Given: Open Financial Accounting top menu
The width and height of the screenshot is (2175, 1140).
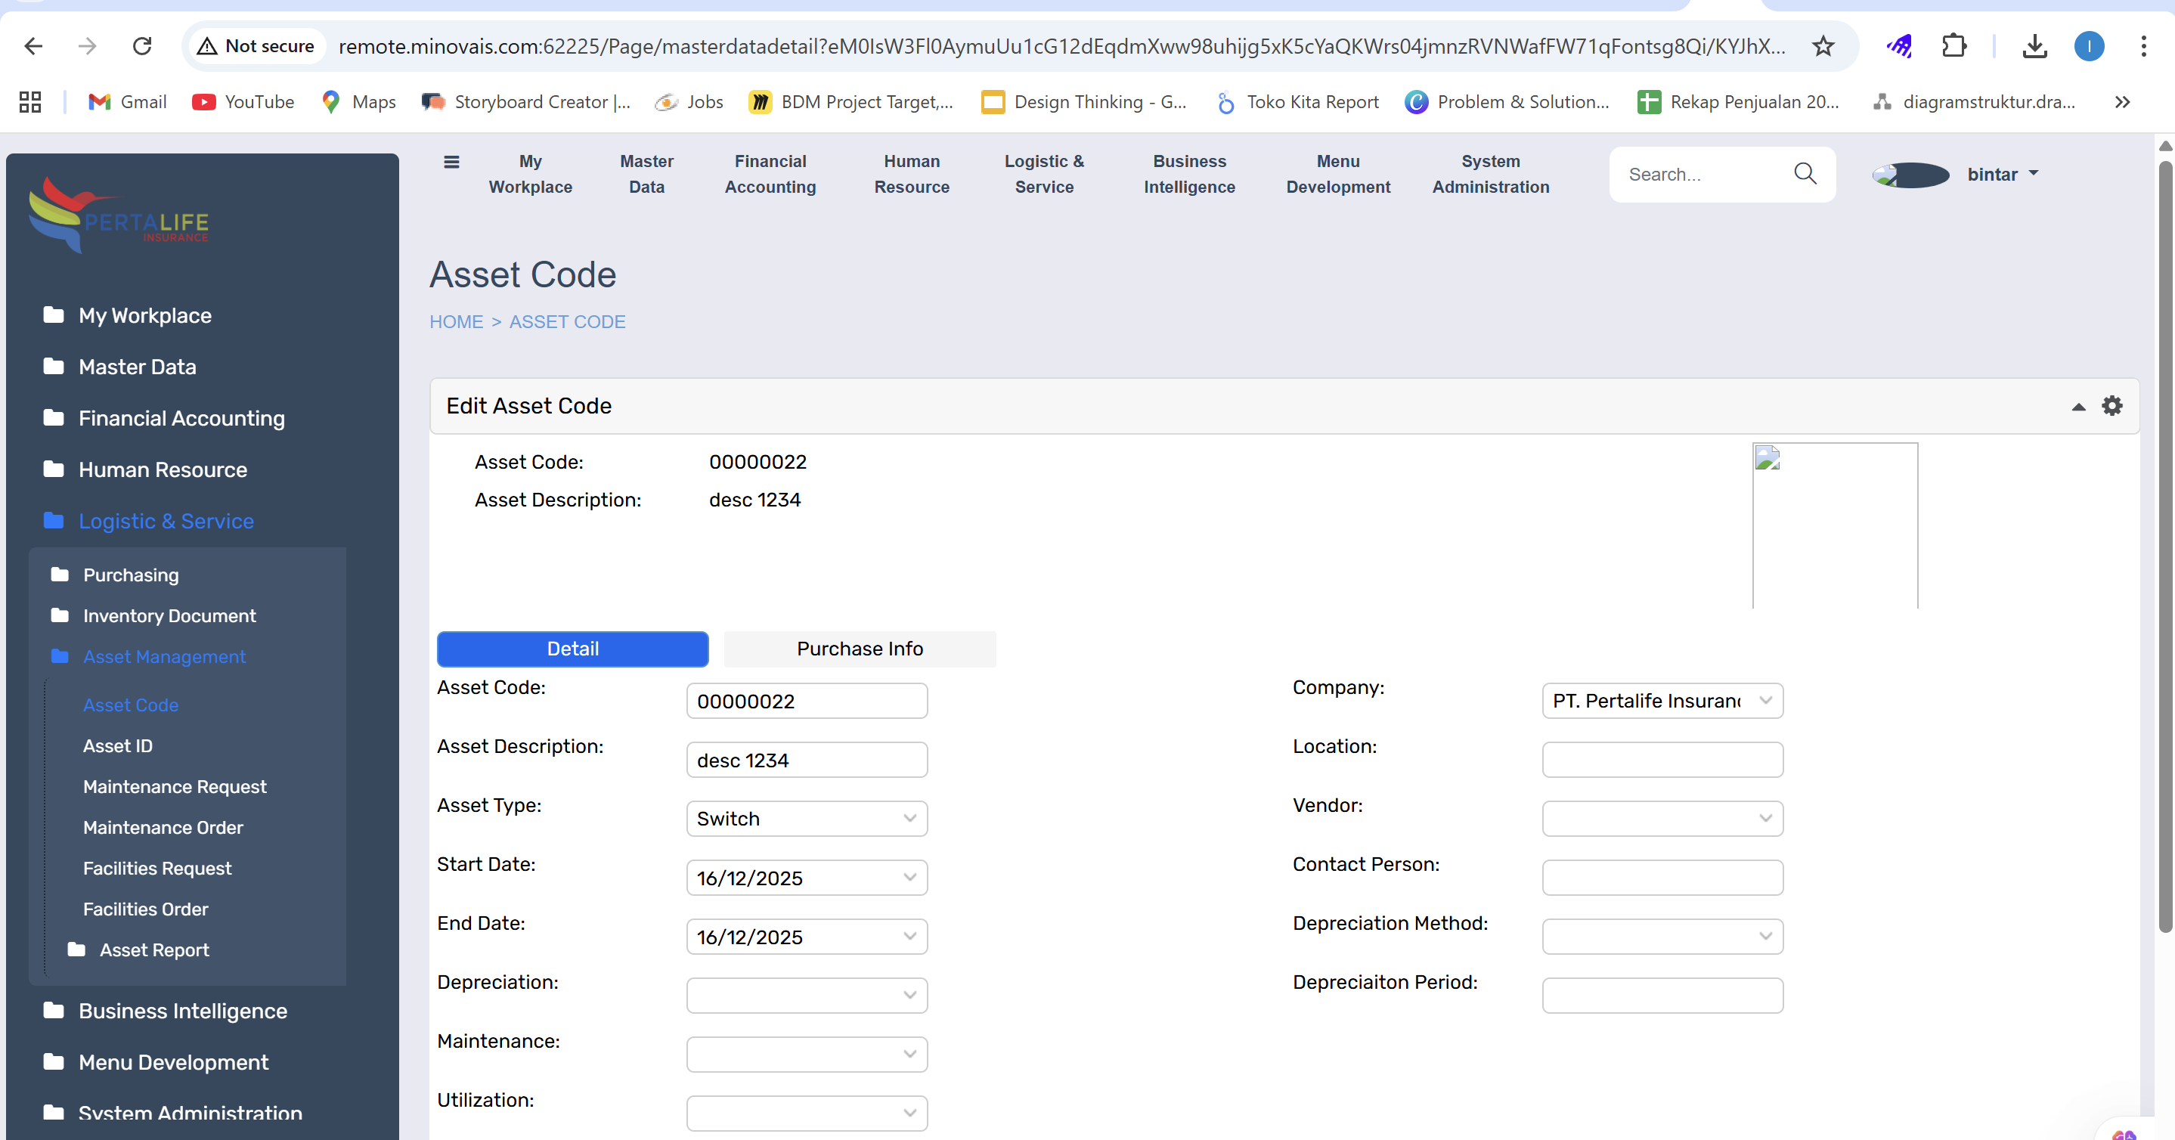Looking at the screenshot, I should (770, 174).
